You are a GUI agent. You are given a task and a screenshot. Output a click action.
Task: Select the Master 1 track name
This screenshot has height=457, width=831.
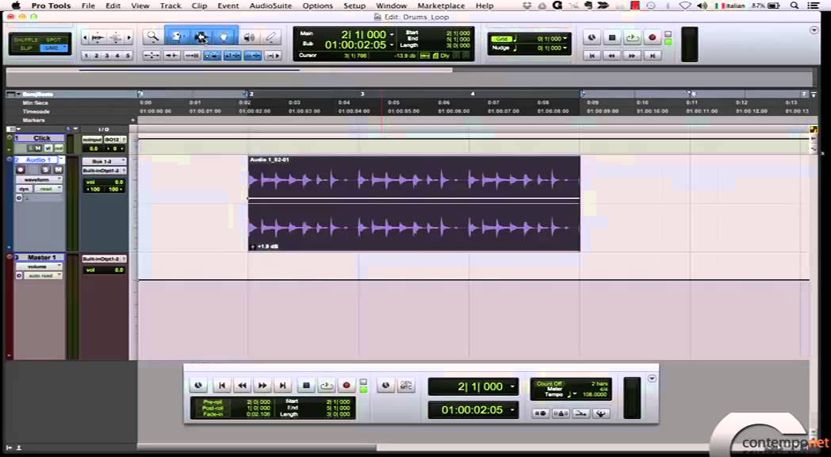41,257
